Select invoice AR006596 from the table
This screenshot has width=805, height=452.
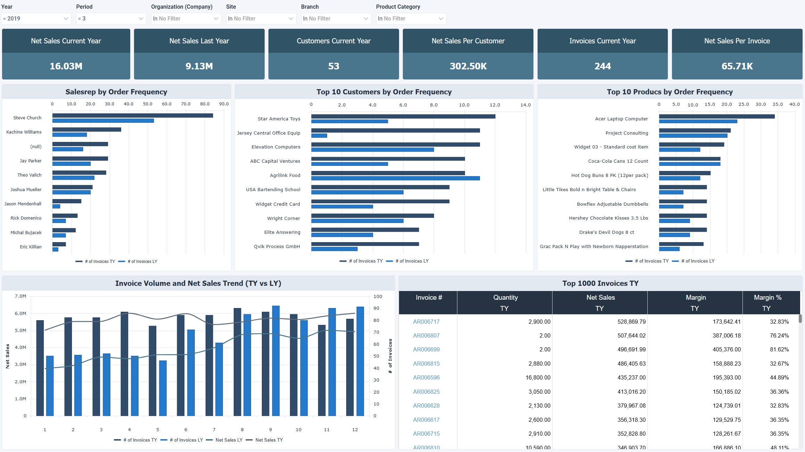click(426, 377)
